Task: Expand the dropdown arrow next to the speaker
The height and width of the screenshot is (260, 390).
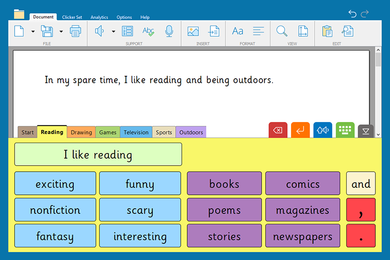Action: 113,32
